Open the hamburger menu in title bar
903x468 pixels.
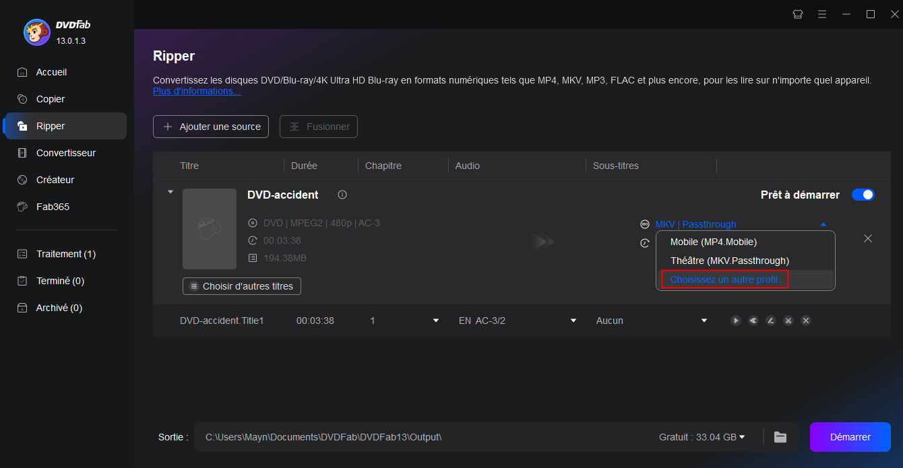coord(822,14)
